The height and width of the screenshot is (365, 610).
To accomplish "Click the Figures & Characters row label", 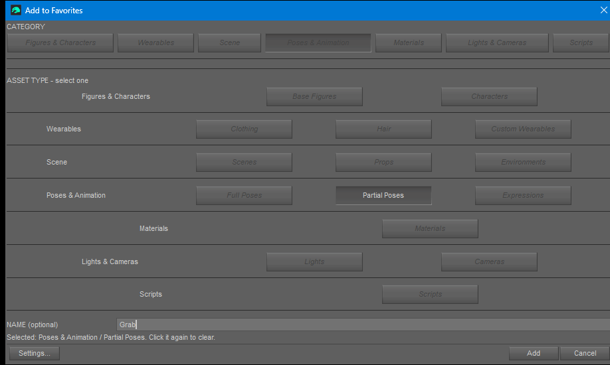I will pos(116,96).
